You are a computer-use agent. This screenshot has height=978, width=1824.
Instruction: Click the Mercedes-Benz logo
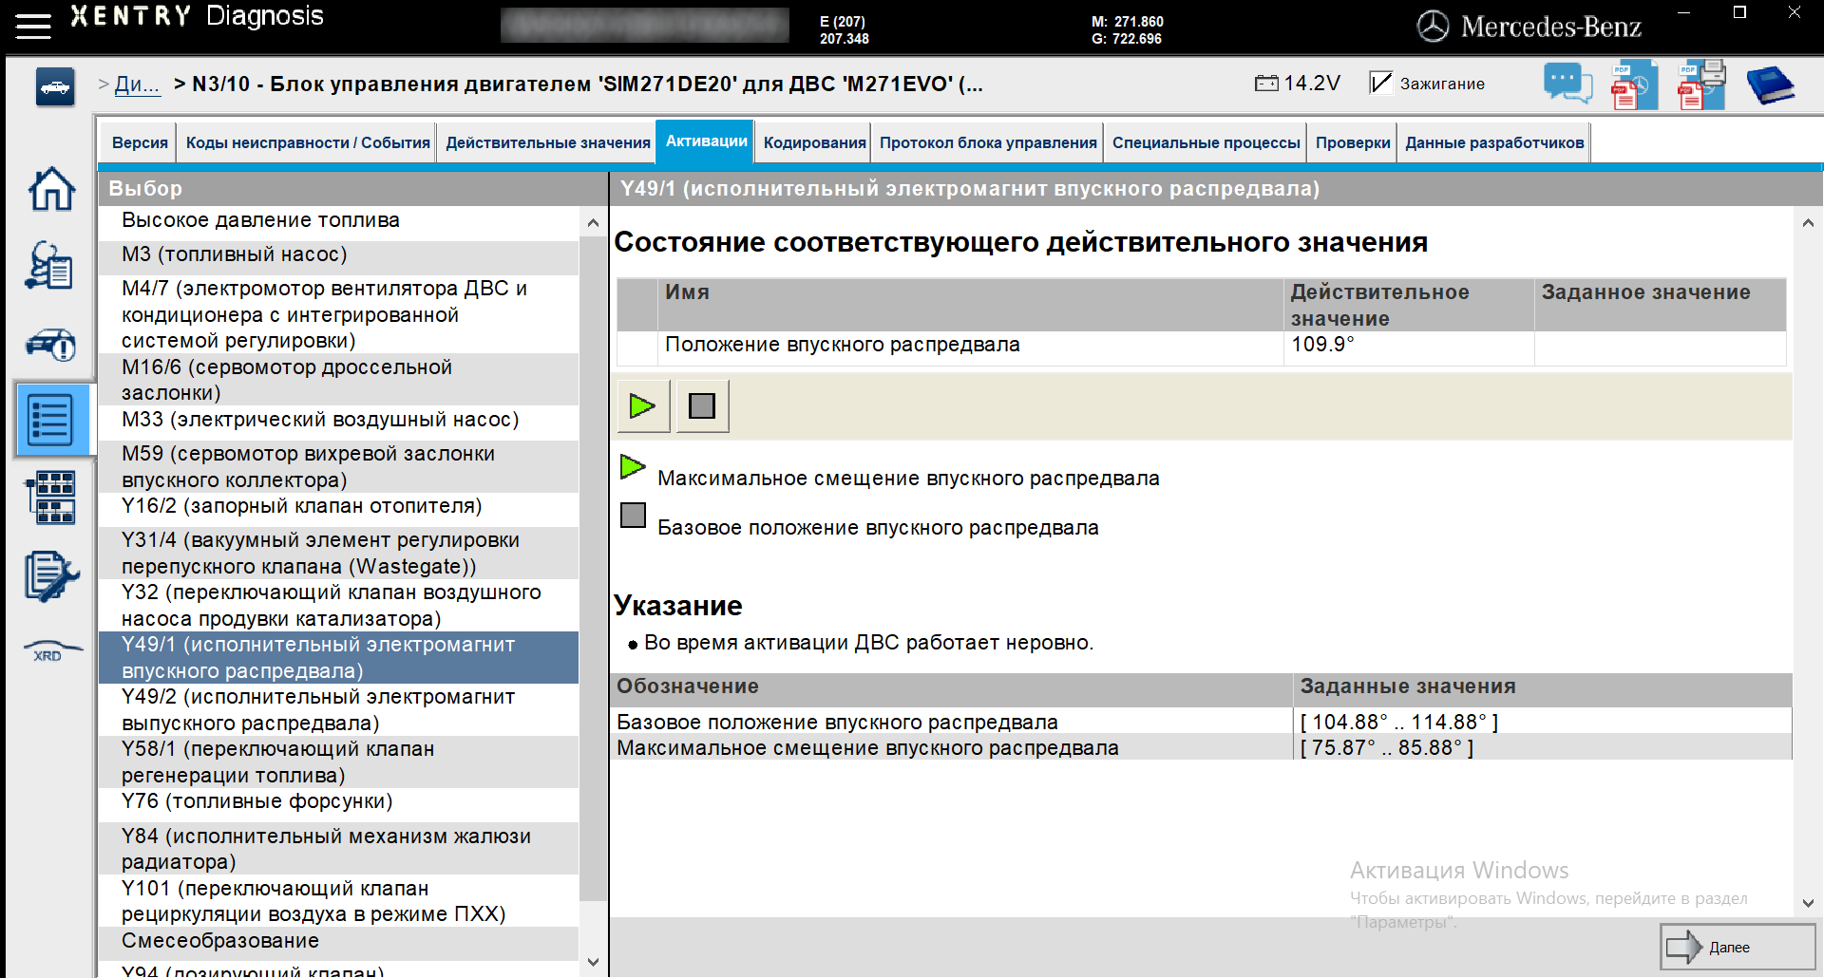point(1529,27)
